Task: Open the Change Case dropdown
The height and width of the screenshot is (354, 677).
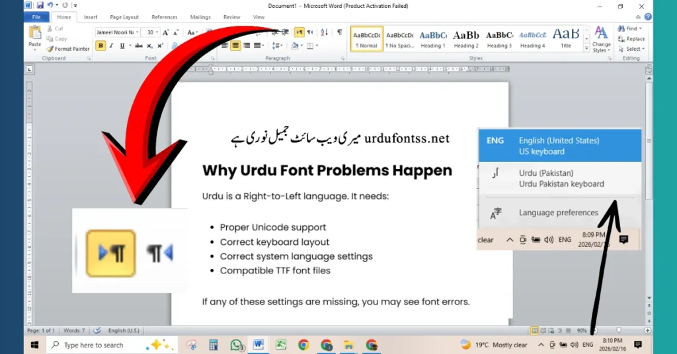Action: pos(192,32)
